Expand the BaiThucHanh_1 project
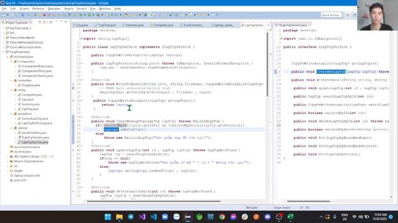The height and width of the screenshot is (223, 398). (3, 28)
